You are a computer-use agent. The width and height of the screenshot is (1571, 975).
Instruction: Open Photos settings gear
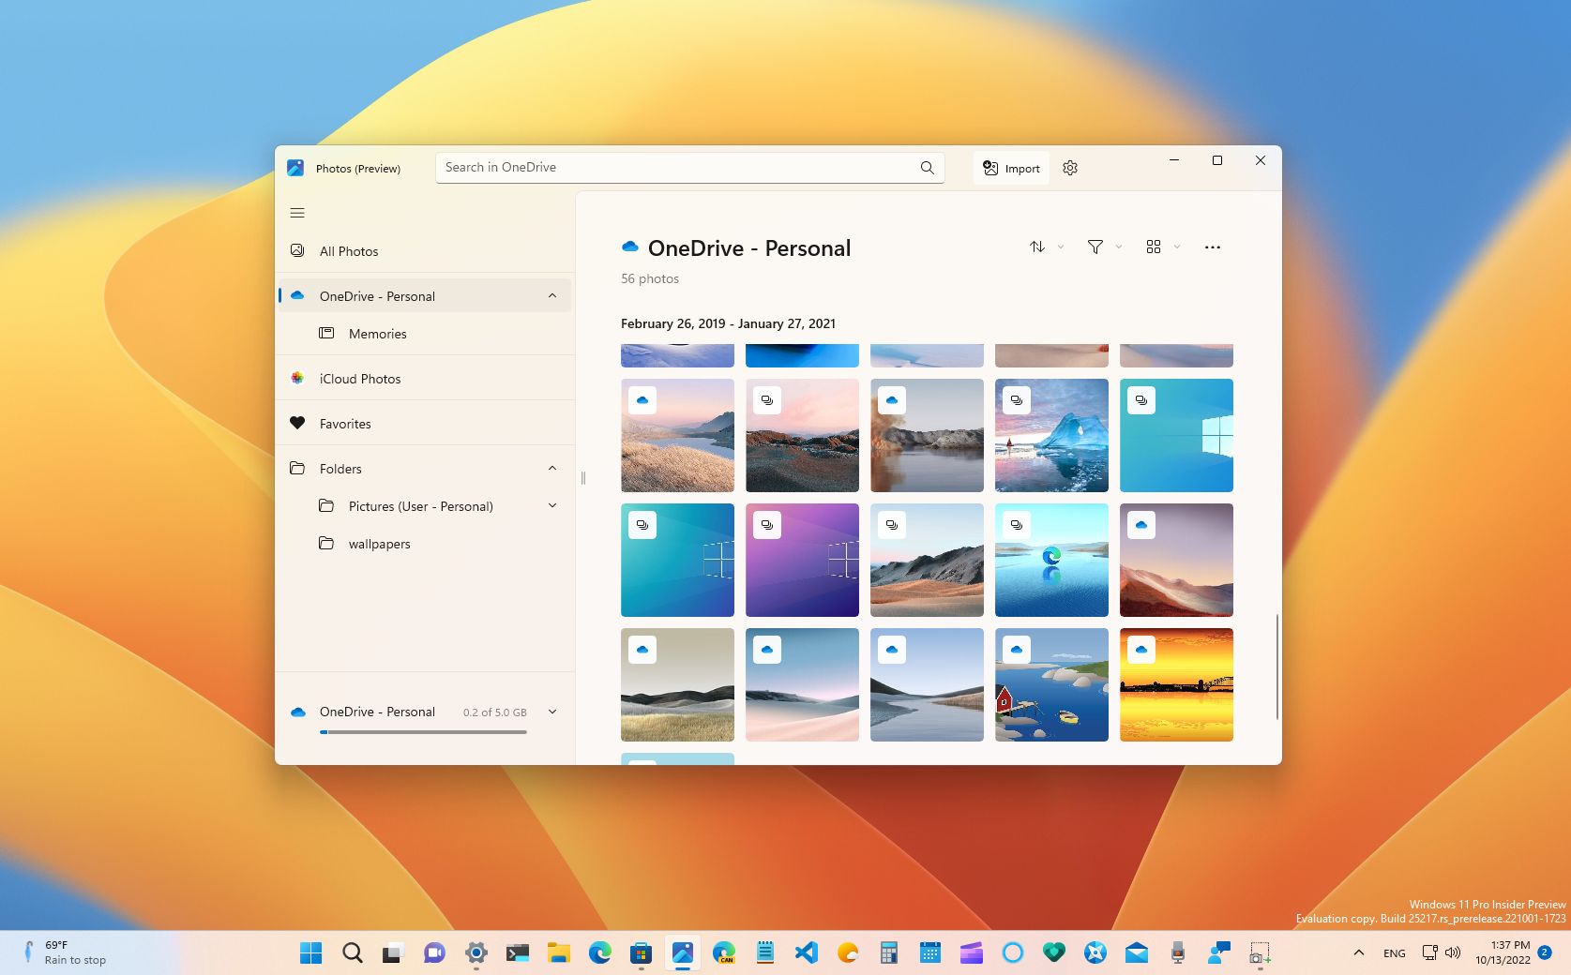click(x=1070, y=168)
